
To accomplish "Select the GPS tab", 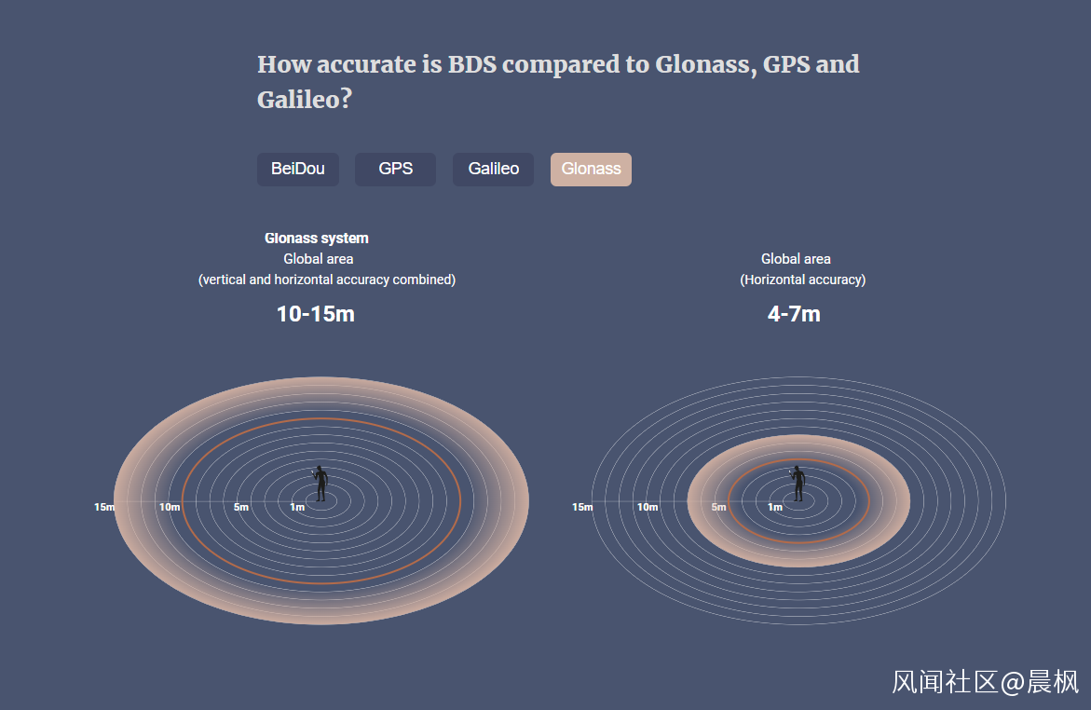I will 395,170.
